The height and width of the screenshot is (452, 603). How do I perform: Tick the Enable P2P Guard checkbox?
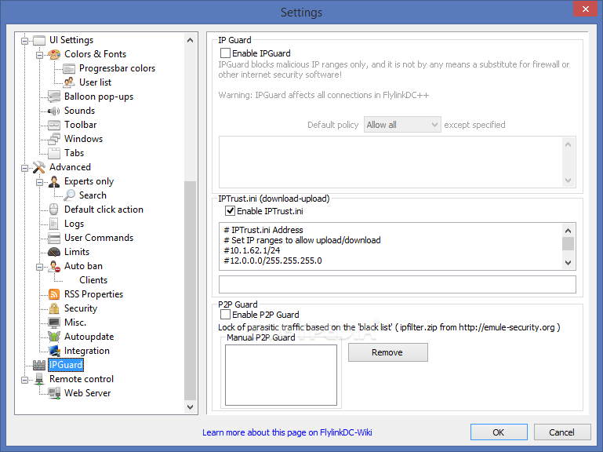point(225,315)
